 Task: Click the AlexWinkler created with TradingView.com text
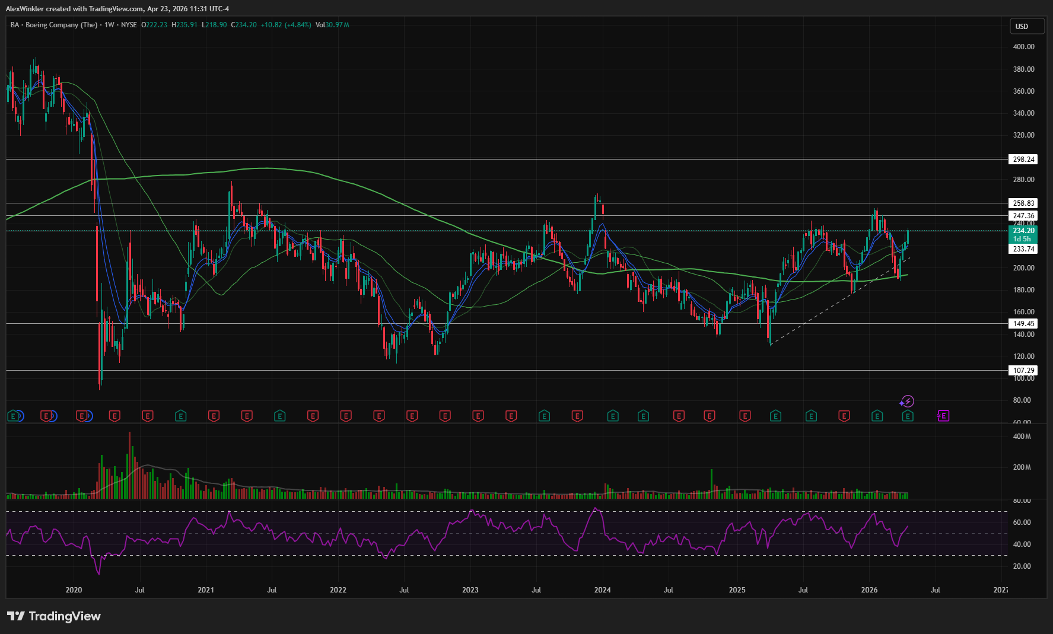coord(117,9)
